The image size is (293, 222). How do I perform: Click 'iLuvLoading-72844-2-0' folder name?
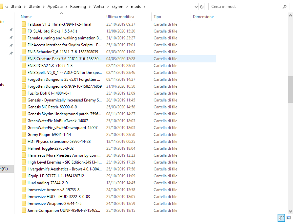click(48, 183)
